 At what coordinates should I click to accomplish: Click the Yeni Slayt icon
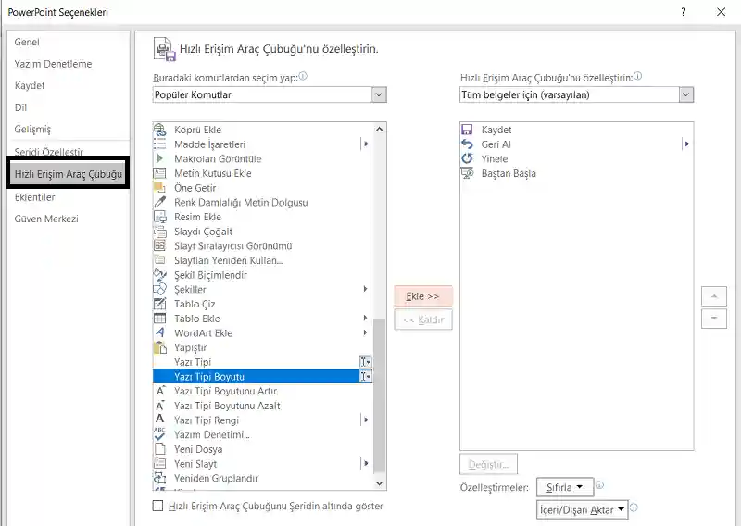160,464
